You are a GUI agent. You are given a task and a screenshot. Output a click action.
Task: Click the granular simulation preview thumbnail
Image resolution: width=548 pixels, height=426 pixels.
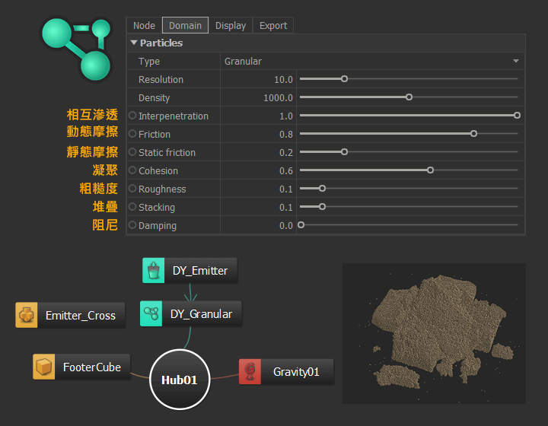pyautogui.click(x=434, y=333)
